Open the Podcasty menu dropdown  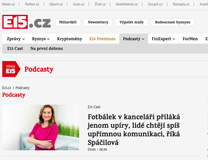(134, 39)
